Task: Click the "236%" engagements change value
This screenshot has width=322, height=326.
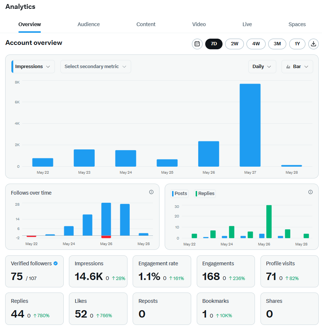Action: pos(239,279)
